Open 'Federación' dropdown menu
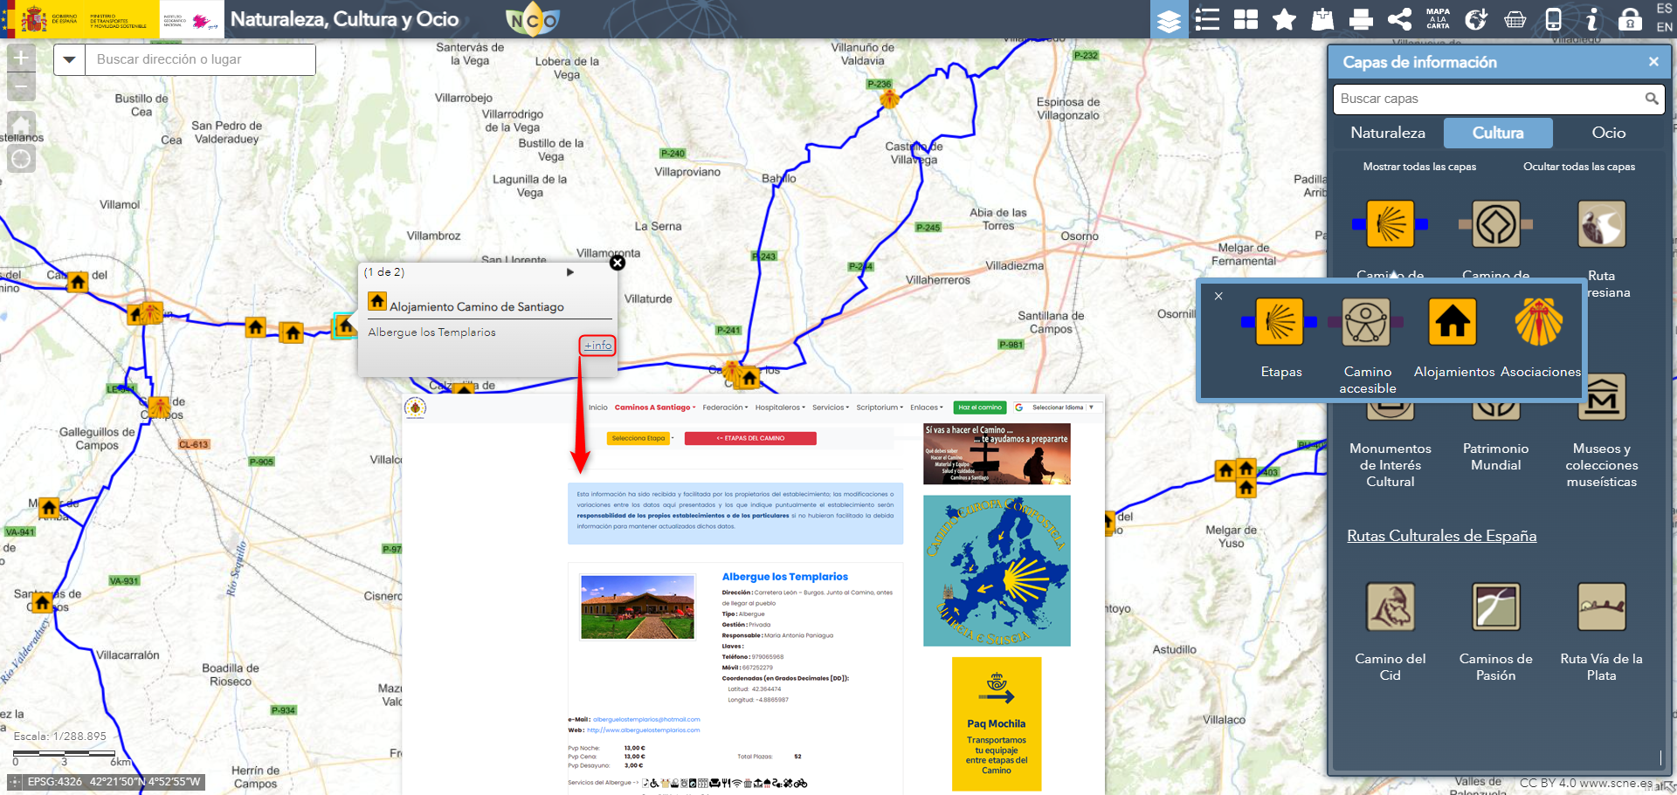This screenshot has width=1677, height=795. tap(725, 408)
